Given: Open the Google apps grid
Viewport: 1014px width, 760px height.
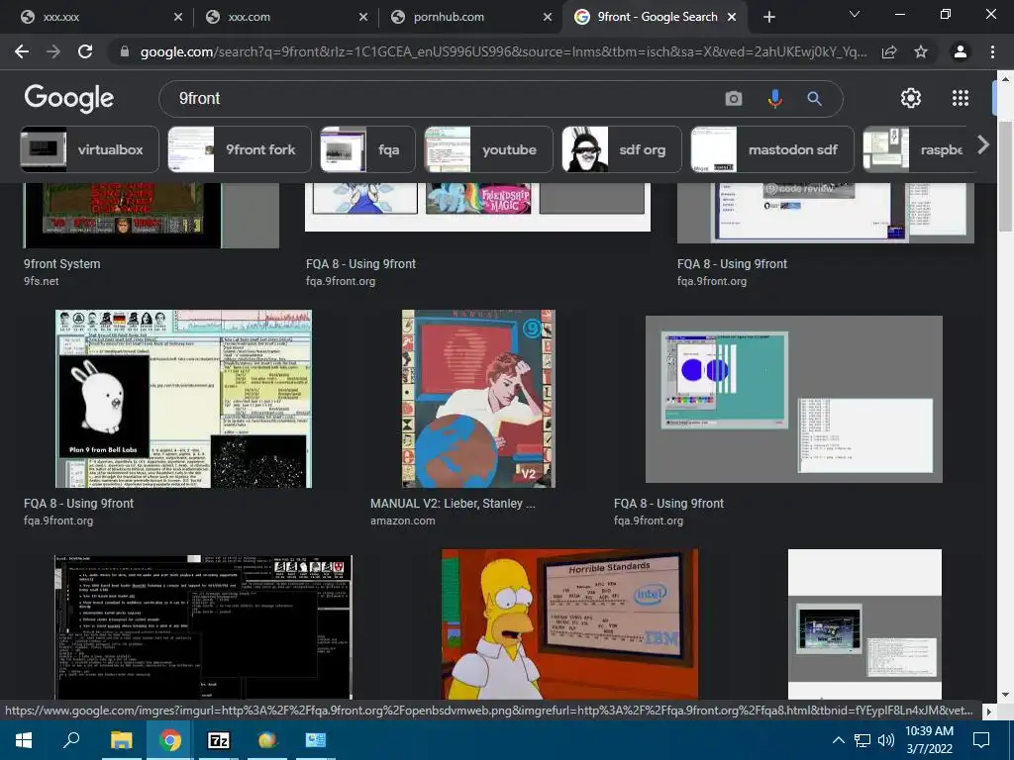Looking at the screenshot, I should pos(961,98).
